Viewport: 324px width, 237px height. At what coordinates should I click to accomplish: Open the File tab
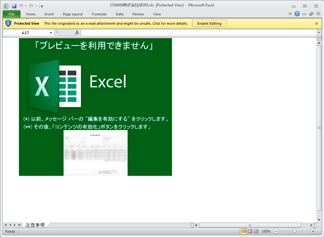click(x=12, y=14)
